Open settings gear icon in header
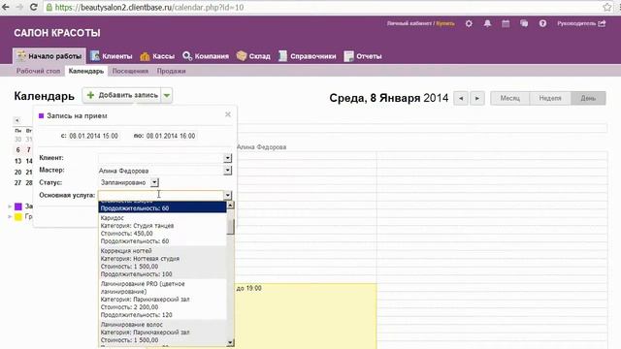Viewport: 621px width, 349px height. coord(469,23)
